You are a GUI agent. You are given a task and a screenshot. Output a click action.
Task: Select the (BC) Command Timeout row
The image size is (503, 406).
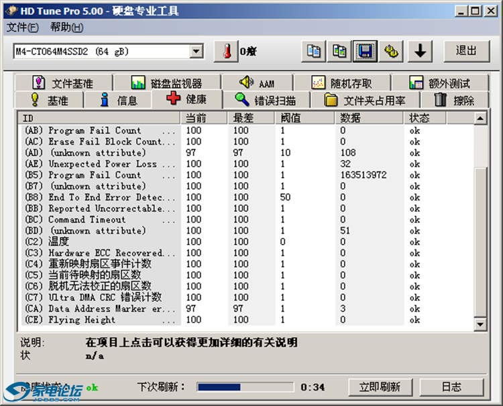(x=245, y=220)
